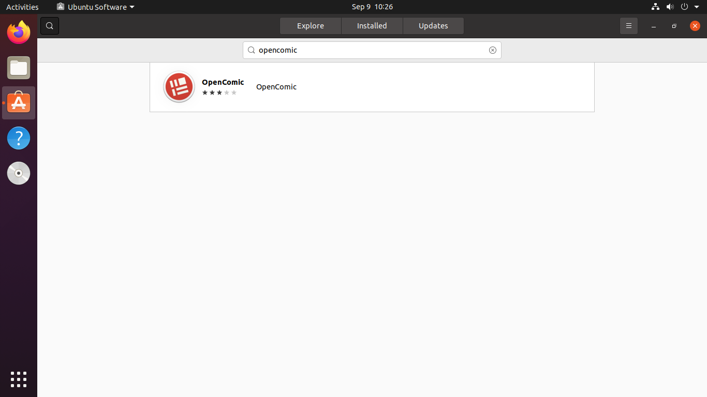Open the disc drive icon in dock
This screenshot has width=707, height=397.
pyautogui.click(x=19, y=173)
